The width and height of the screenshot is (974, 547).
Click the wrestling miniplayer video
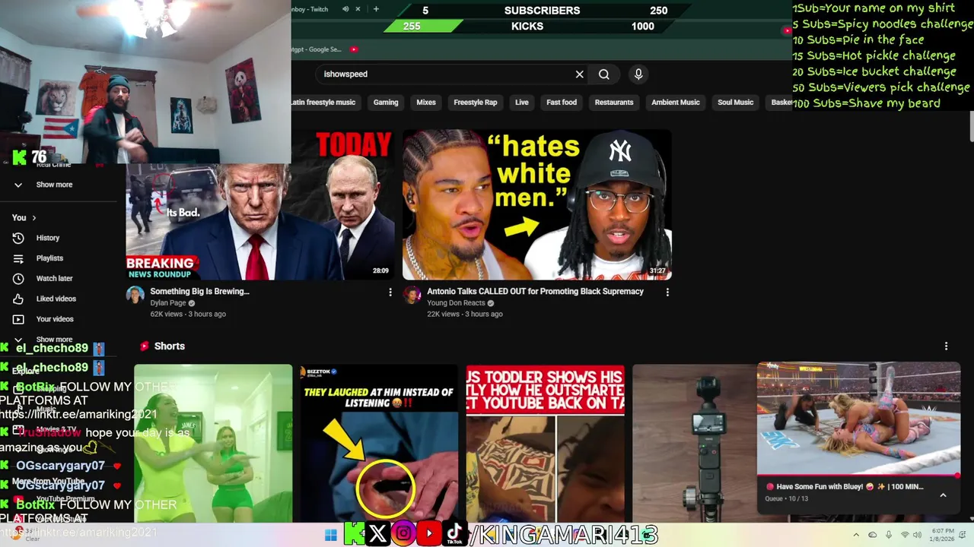click(x=858, y=418)
